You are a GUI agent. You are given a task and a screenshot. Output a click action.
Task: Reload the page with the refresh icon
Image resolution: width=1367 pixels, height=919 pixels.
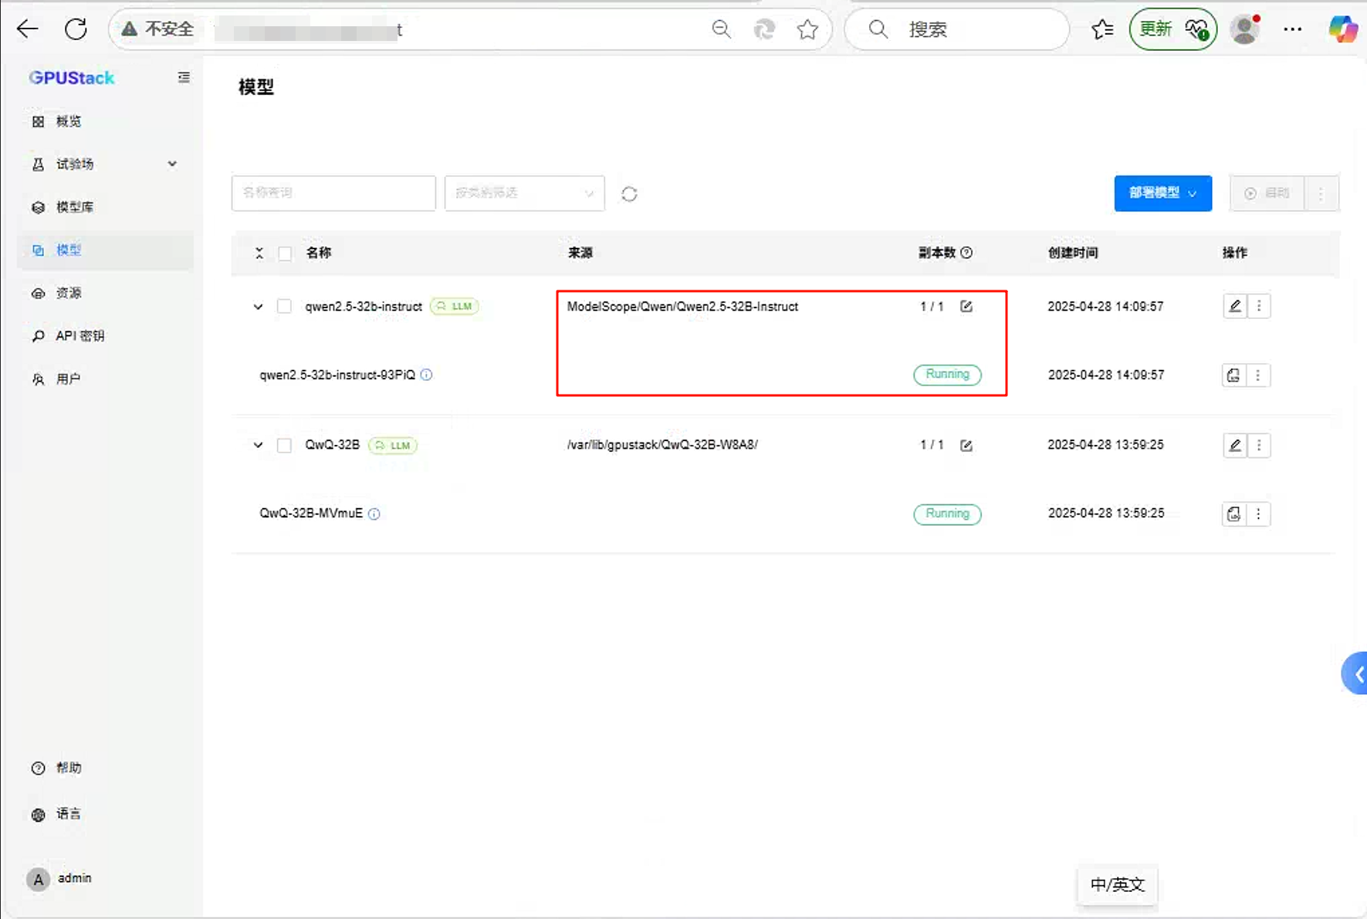(76, 29)
